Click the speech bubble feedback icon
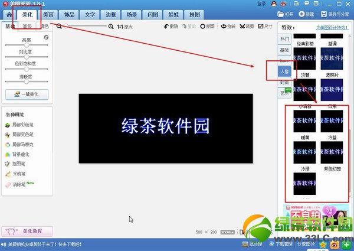 click(307, 4)
